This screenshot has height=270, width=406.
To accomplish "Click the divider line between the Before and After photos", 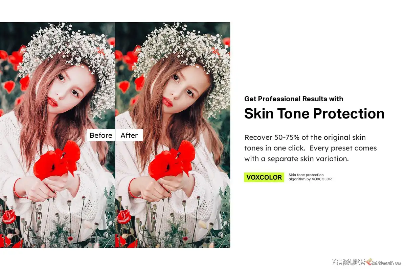I will pos(115,135).
